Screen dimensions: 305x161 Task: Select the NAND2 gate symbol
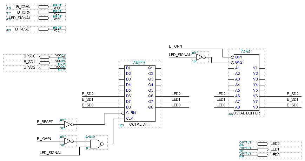pyautogui.click(x=95, y=143)
